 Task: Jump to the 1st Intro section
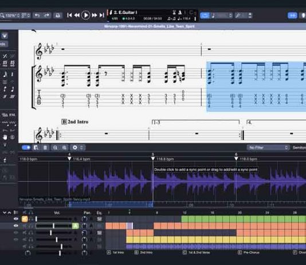(x=115, y=252)
